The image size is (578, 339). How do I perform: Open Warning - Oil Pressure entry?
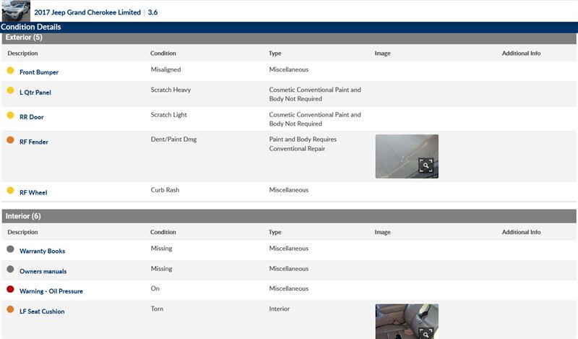[x=51, y=291]
